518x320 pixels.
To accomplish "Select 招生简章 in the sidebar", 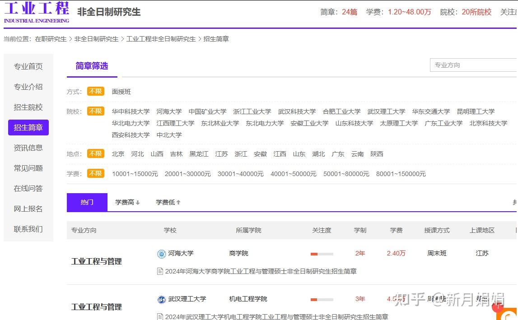I will [x=28, y=127].
